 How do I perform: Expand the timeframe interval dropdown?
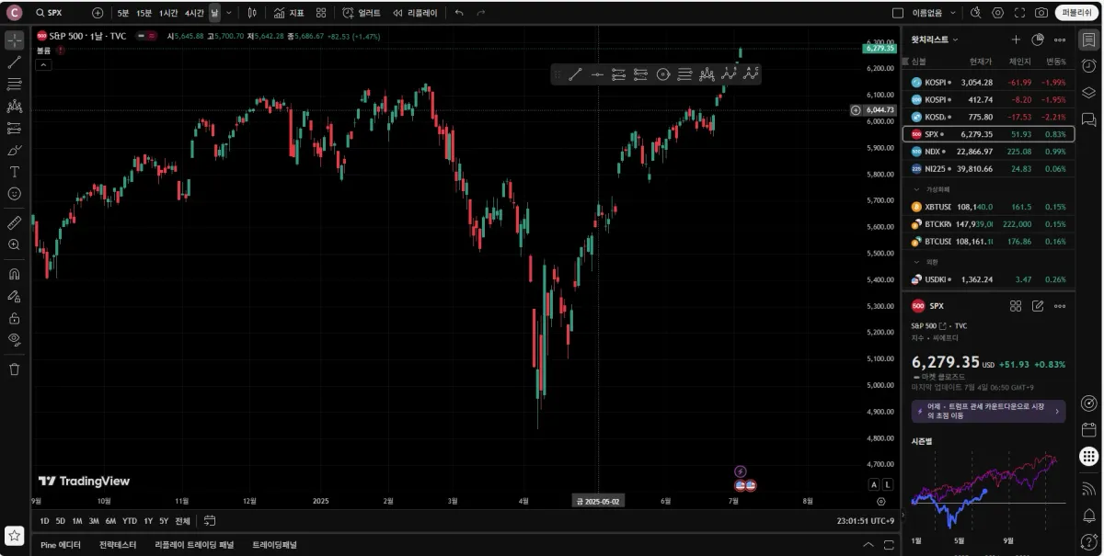228,13
